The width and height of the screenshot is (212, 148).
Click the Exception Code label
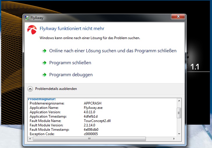[42, 134]
